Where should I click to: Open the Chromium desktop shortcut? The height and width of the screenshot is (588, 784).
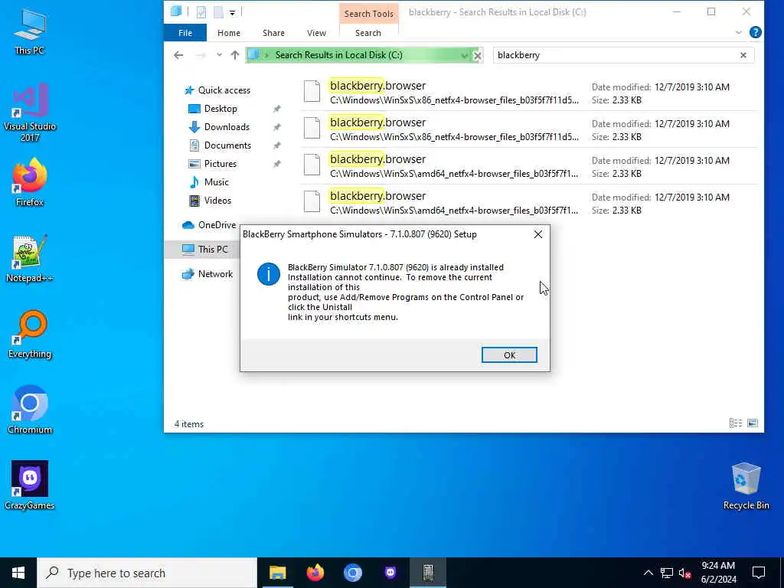[30, 410]
